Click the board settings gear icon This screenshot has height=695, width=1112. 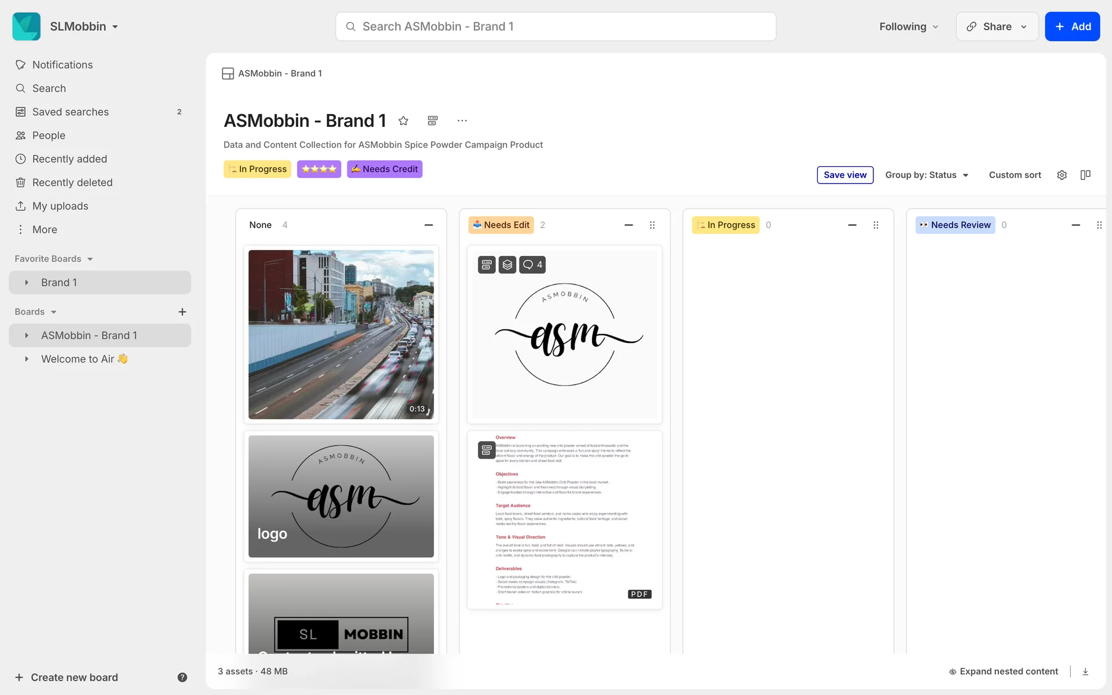coord(1062,175)
